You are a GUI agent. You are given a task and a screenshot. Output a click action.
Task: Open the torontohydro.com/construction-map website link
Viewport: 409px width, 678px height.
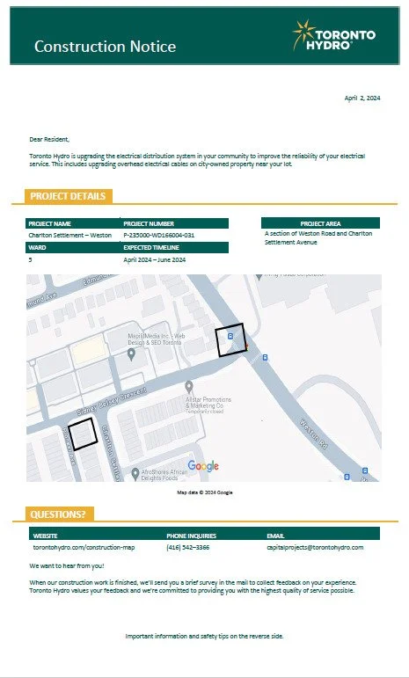(84, 547)
